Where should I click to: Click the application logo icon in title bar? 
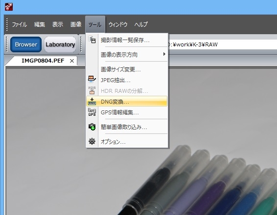pyautogui.click(x=9, y=7)
